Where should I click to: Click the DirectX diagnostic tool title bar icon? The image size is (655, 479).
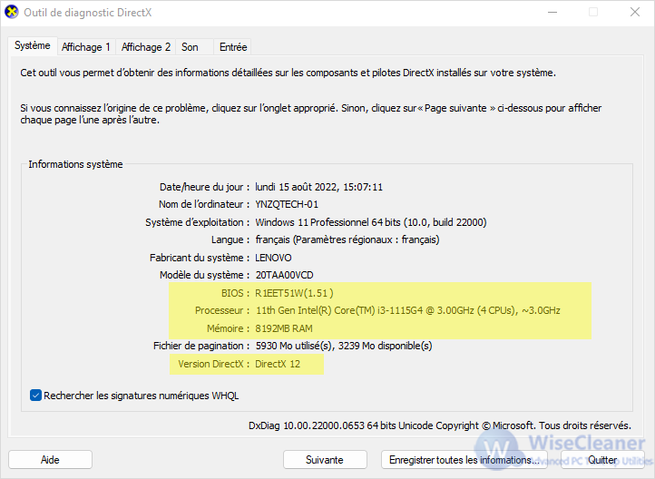click(x=11, y=12)
